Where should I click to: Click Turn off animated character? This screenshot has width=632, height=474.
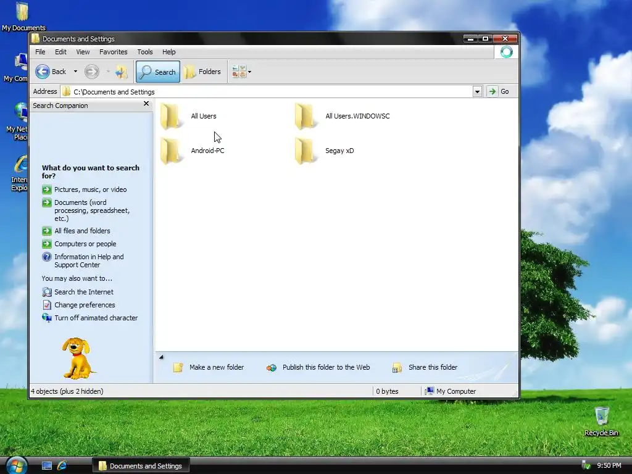tap(96, 318)
